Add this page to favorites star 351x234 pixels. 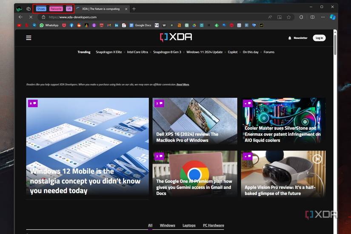(289, 17)
